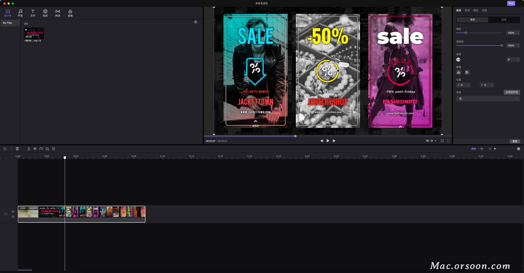
Task: Switch to the 变速 speed tab
Action: click(467, 10)
